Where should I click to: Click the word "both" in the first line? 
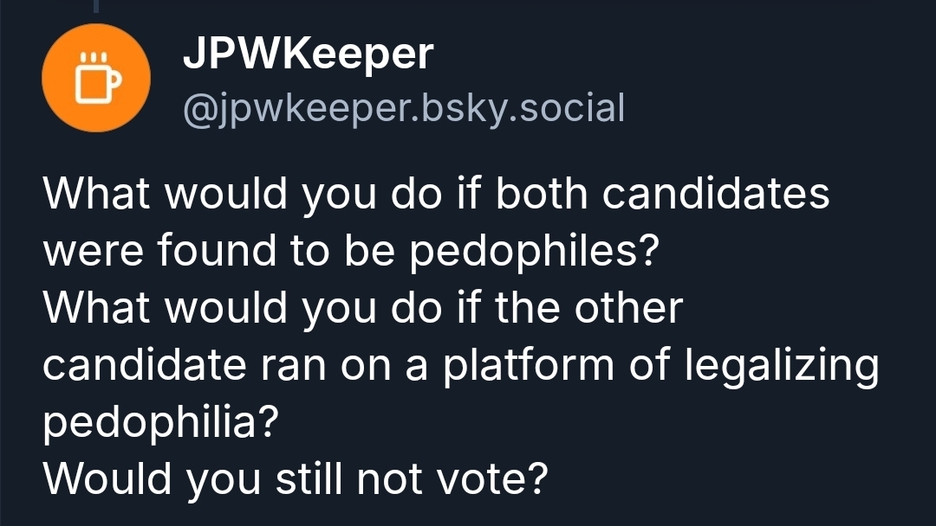pos(543,194)
